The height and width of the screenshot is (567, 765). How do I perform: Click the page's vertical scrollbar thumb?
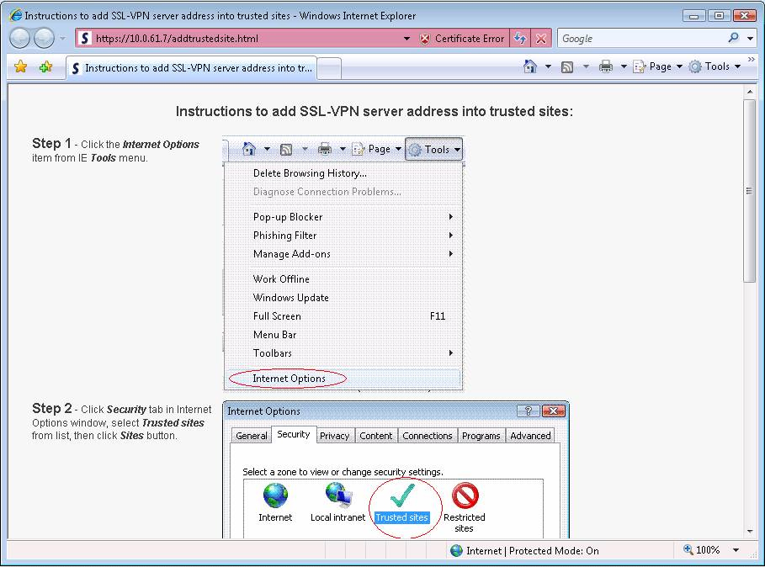click(x=750, y=191)
